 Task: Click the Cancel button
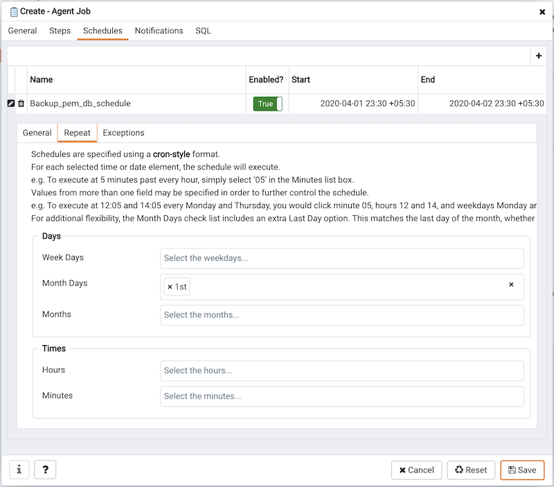point(416,470)
